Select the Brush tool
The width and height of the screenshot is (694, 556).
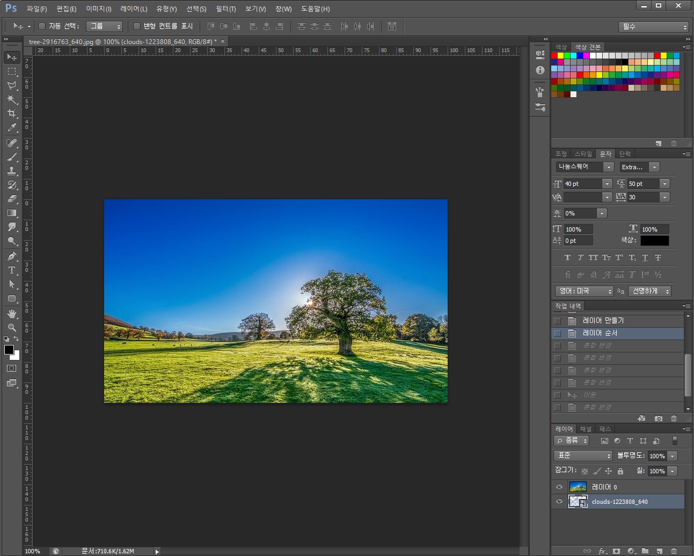[12, 157]
